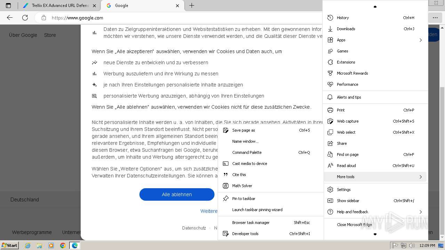Screen dimensions: 445x250
Task: Click the clock showing 12:09 PM
Action: tap(427, 245)
